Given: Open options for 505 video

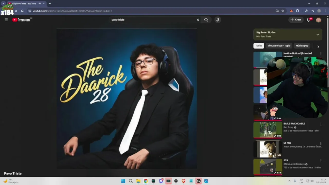Looking at the screenshot, I should [321, 161].
